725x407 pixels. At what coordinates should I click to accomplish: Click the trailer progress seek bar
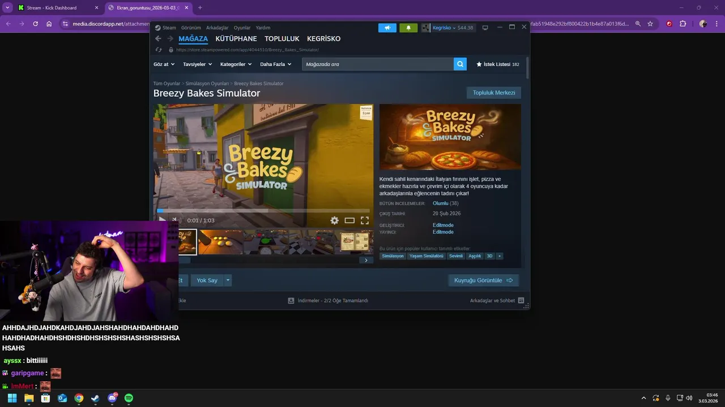point(263,211)
